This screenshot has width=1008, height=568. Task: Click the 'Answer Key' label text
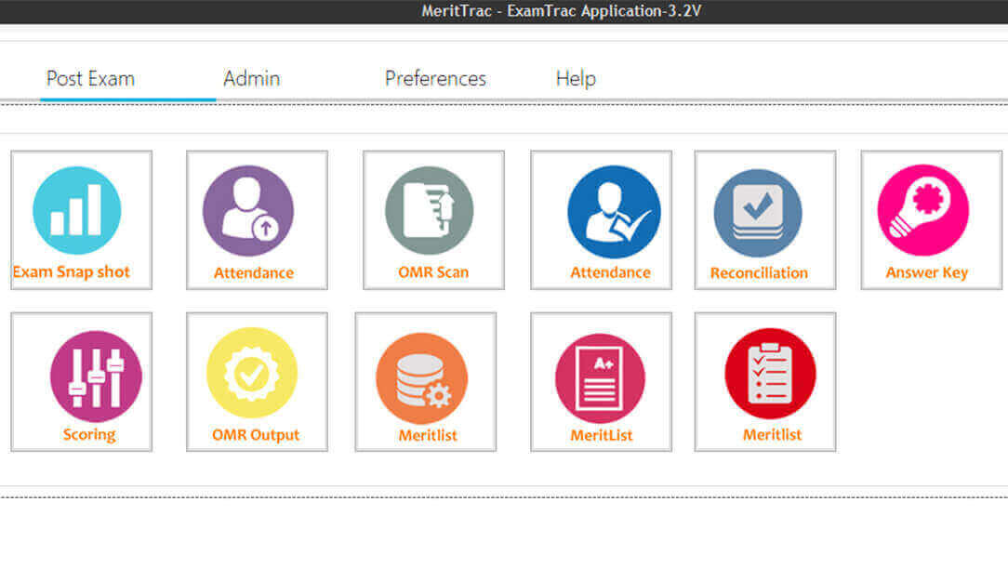point(927,271)
